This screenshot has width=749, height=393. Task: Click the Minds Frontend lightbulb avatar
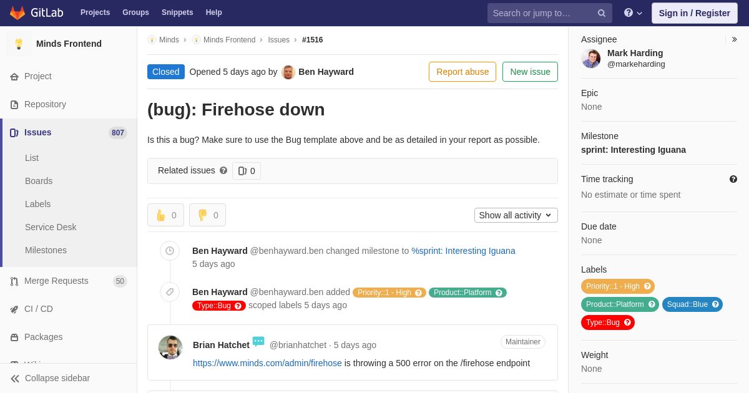pos(19,44)
